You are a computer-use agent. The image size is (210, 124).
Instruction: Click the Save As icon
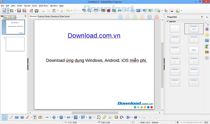(x=24, y=10)
